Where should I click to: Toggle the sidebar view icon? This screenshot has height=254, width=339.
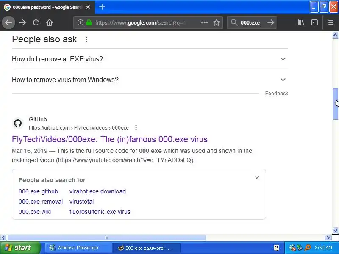[314, 22]
